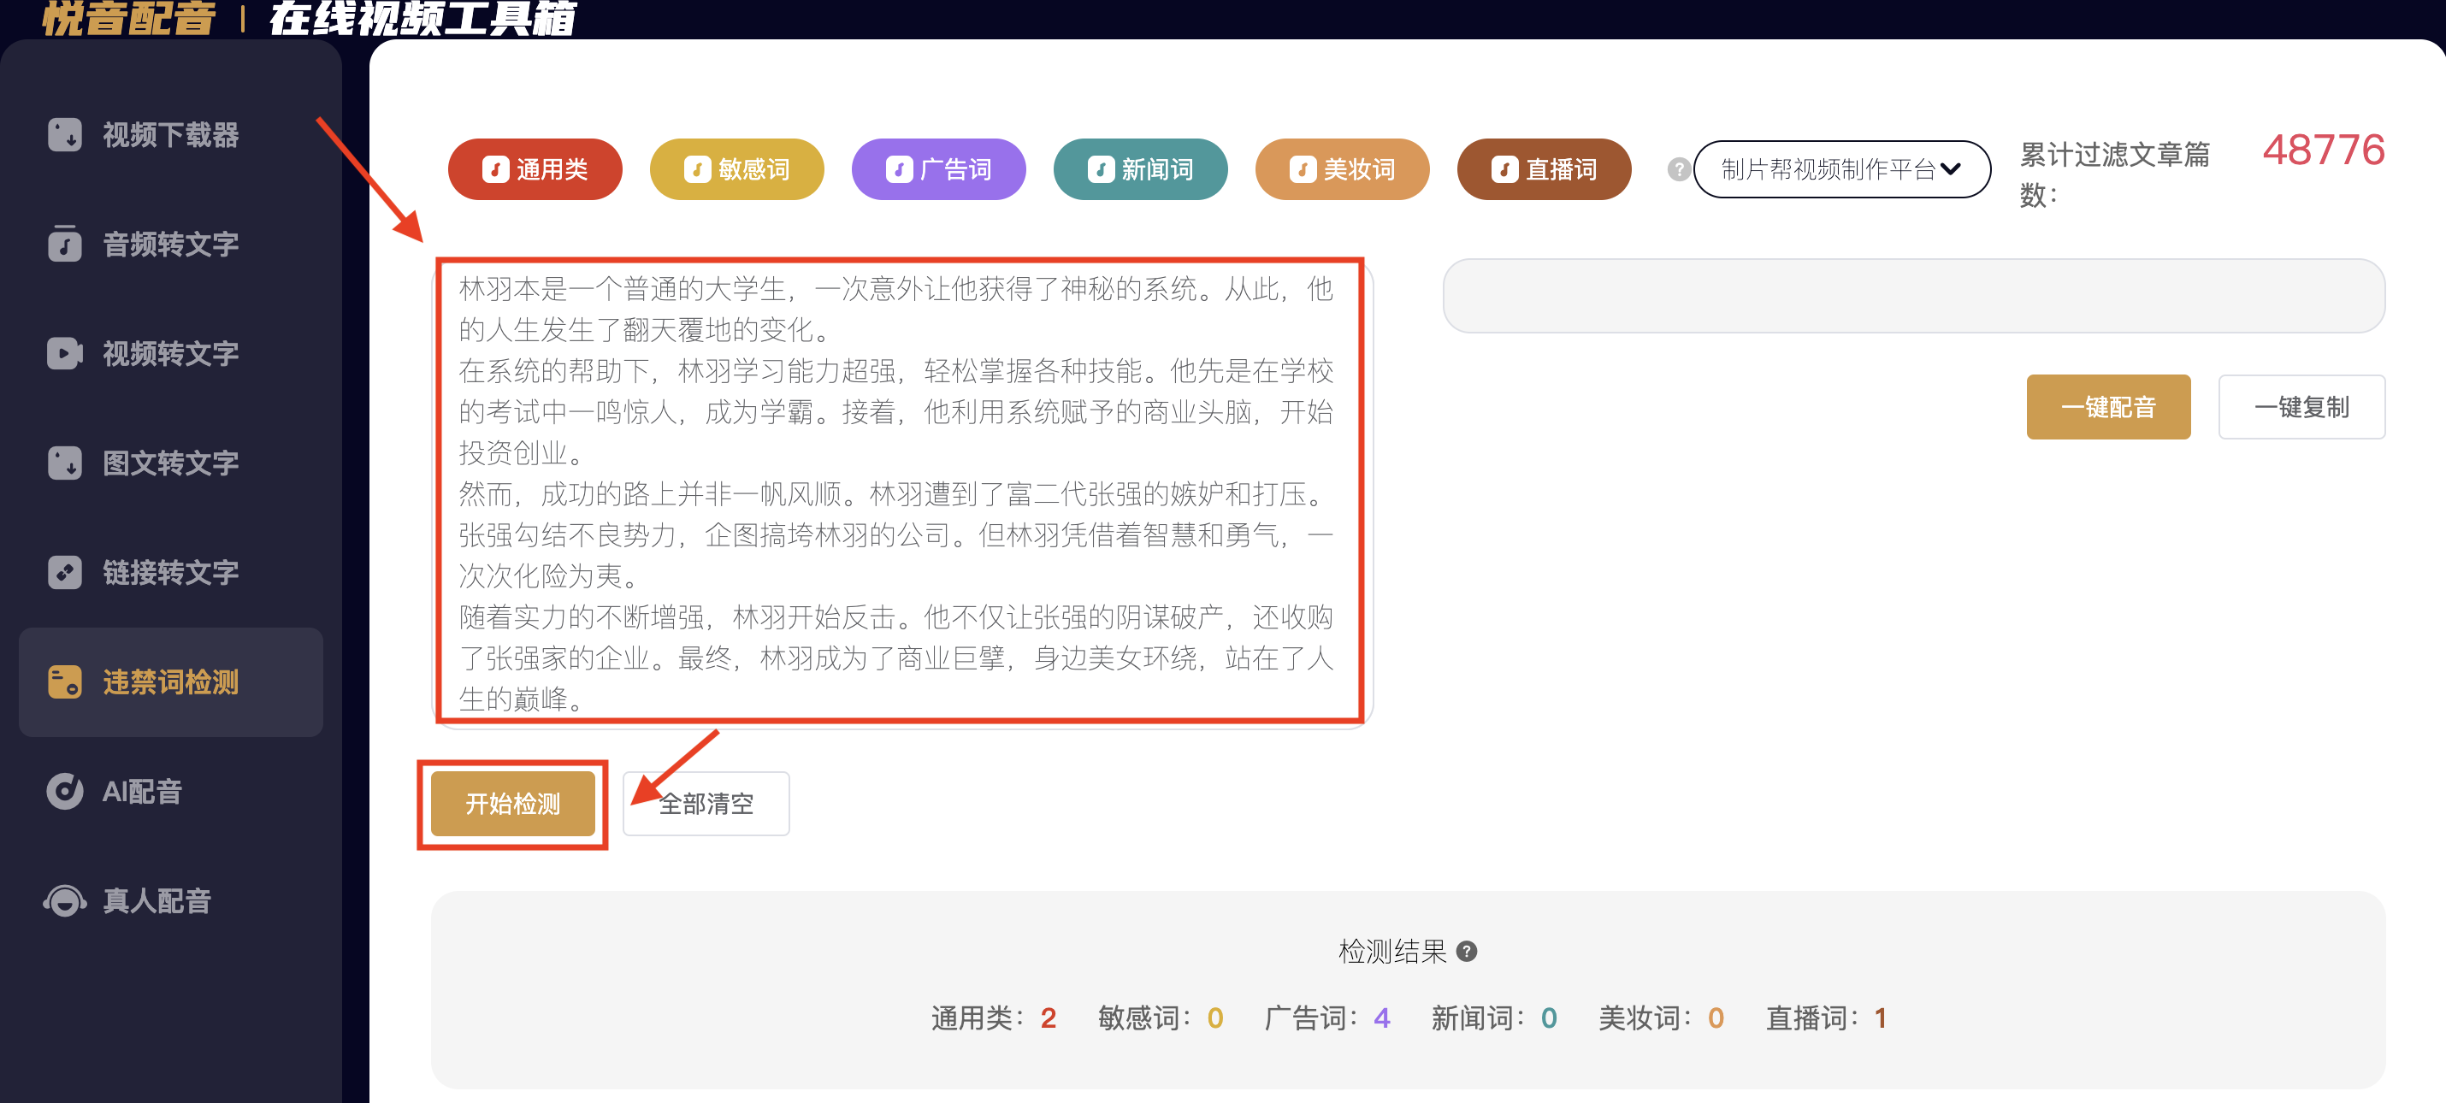The height and width of the screenshot is (1103, 2446).
Task: Expand the 制片帮视频制作平台 dropdown
Action: (1841, 169)
